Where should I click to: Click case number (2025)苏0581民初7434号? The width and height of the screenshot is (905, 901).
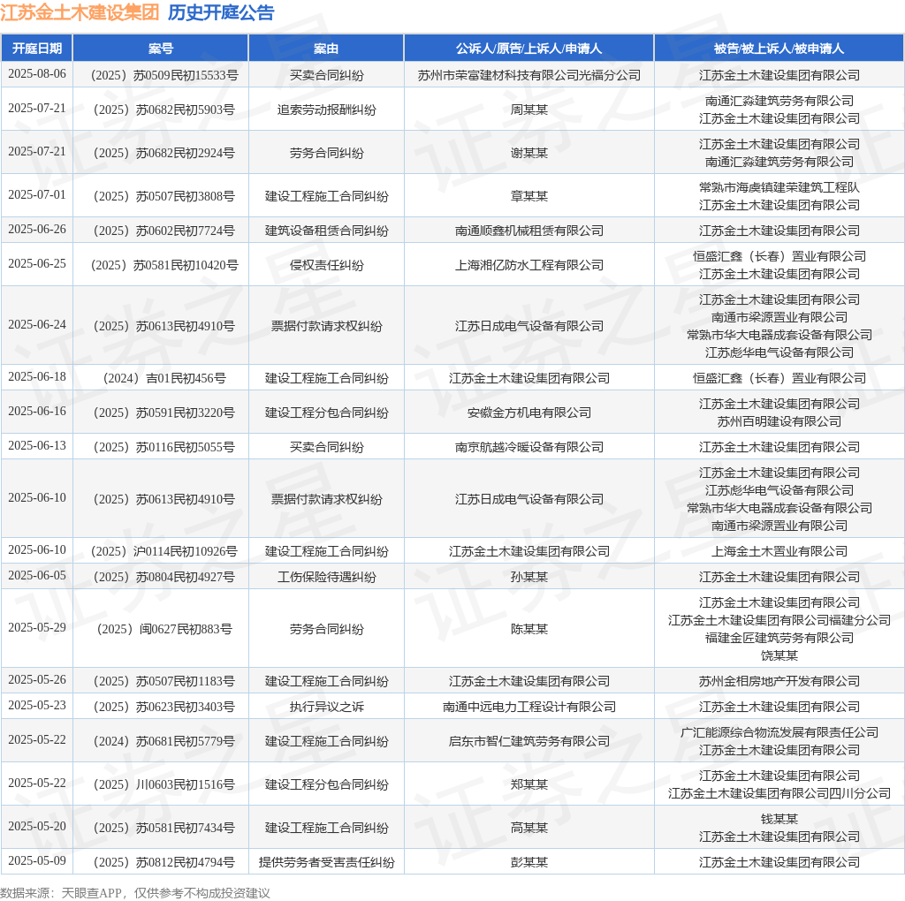(164, 829)
